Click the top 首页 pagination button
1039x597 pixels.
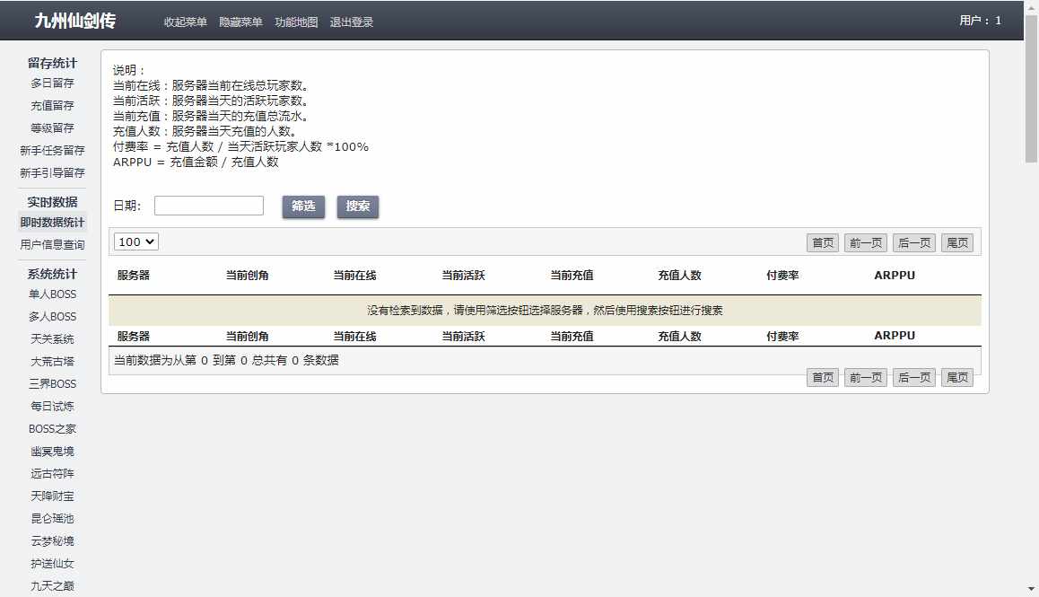tap(823, 243)
